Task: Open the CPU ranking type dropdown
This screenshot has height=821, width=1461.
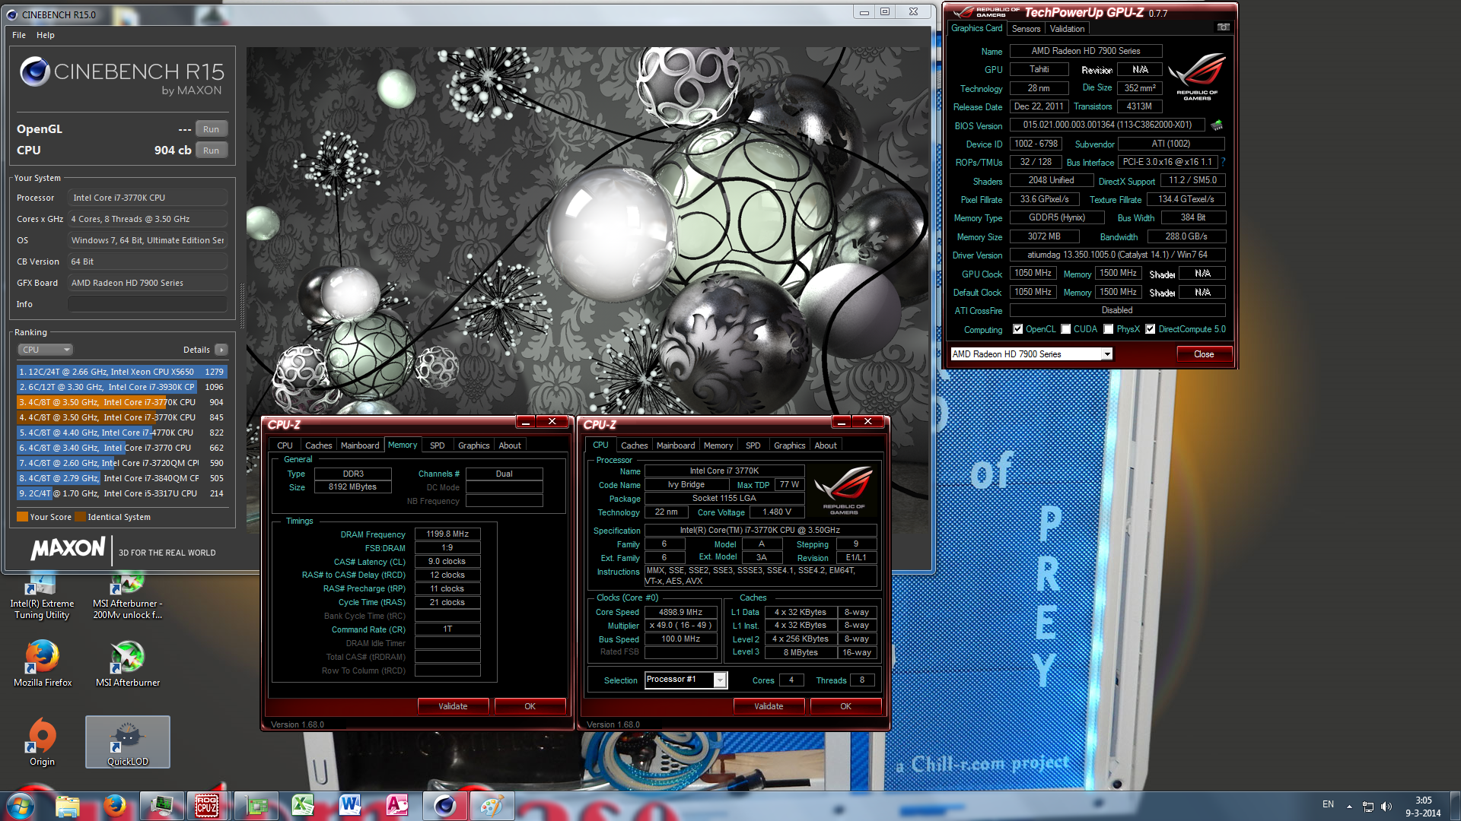Action: click(45, 350)
